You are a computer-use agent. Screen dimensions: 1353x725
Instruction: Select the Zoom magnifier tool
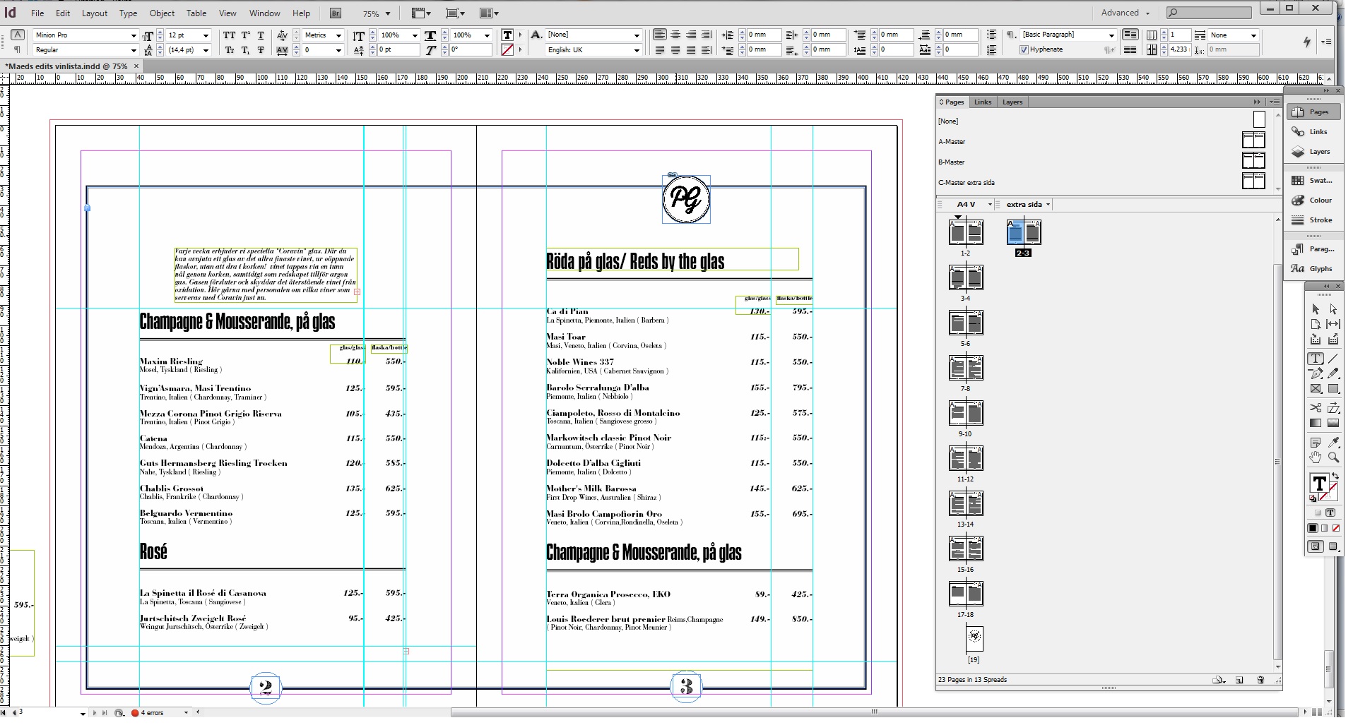(1333, 457)
